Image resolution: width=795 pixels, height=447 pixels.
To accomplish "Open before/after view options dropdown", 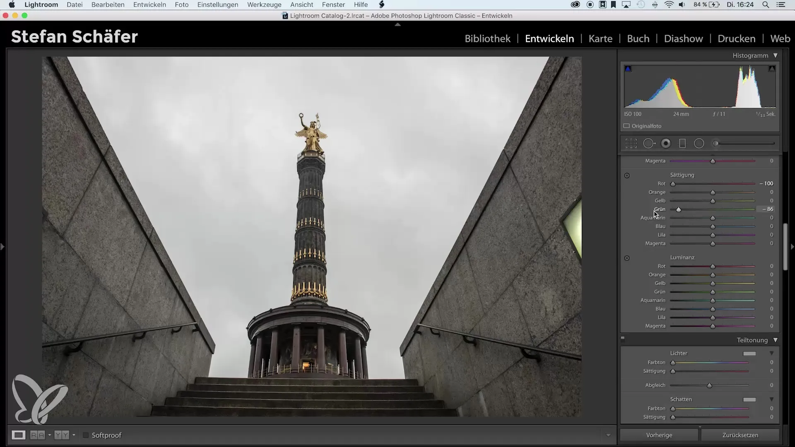I will [49, 435].
